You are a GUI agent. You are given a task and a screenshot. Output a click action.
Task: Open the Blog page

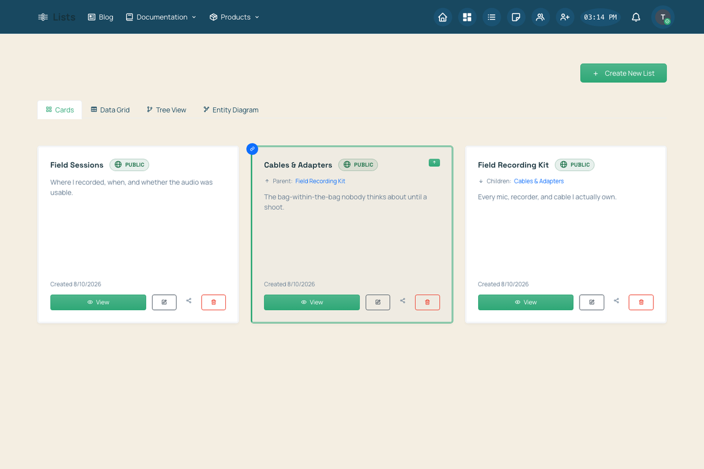(x=100, y=17)
